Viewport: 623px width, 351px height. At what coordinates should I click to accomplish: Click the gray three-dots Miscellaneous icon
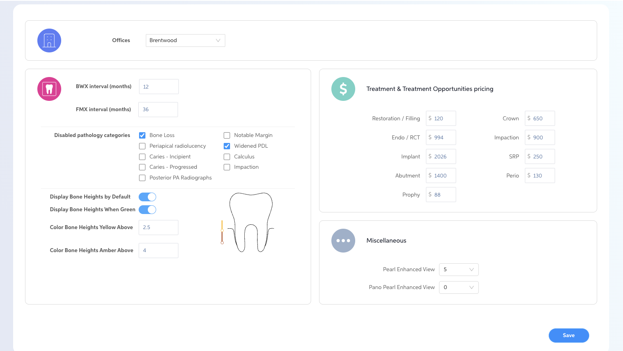[343, 241]
